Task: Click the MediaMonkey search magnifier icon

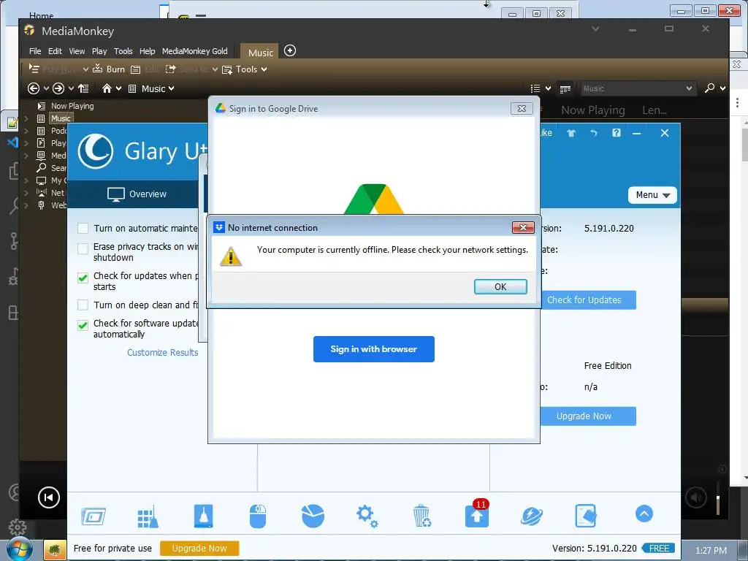Action: [x=710, y=88]
